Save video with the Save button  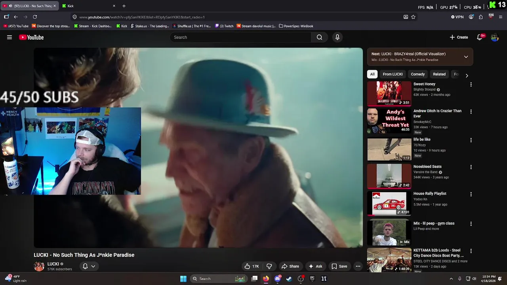tap(339, 266)
